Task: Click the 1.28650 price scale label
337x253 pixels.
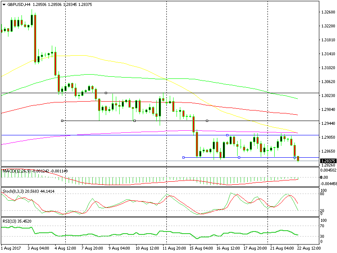Action: click(x=328, y=151)
